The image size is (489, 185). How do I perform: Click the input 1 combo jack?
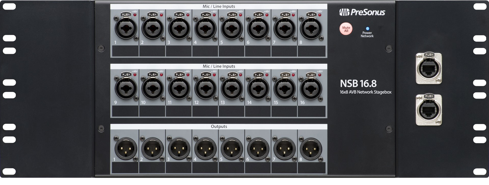[x=126, y=28]
